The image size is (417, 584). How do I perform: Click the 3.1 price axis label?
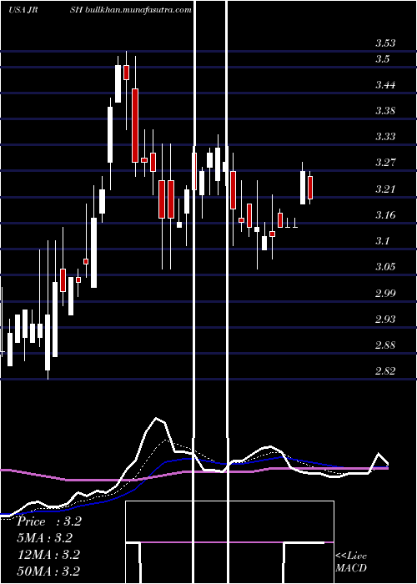coord(382,241)
